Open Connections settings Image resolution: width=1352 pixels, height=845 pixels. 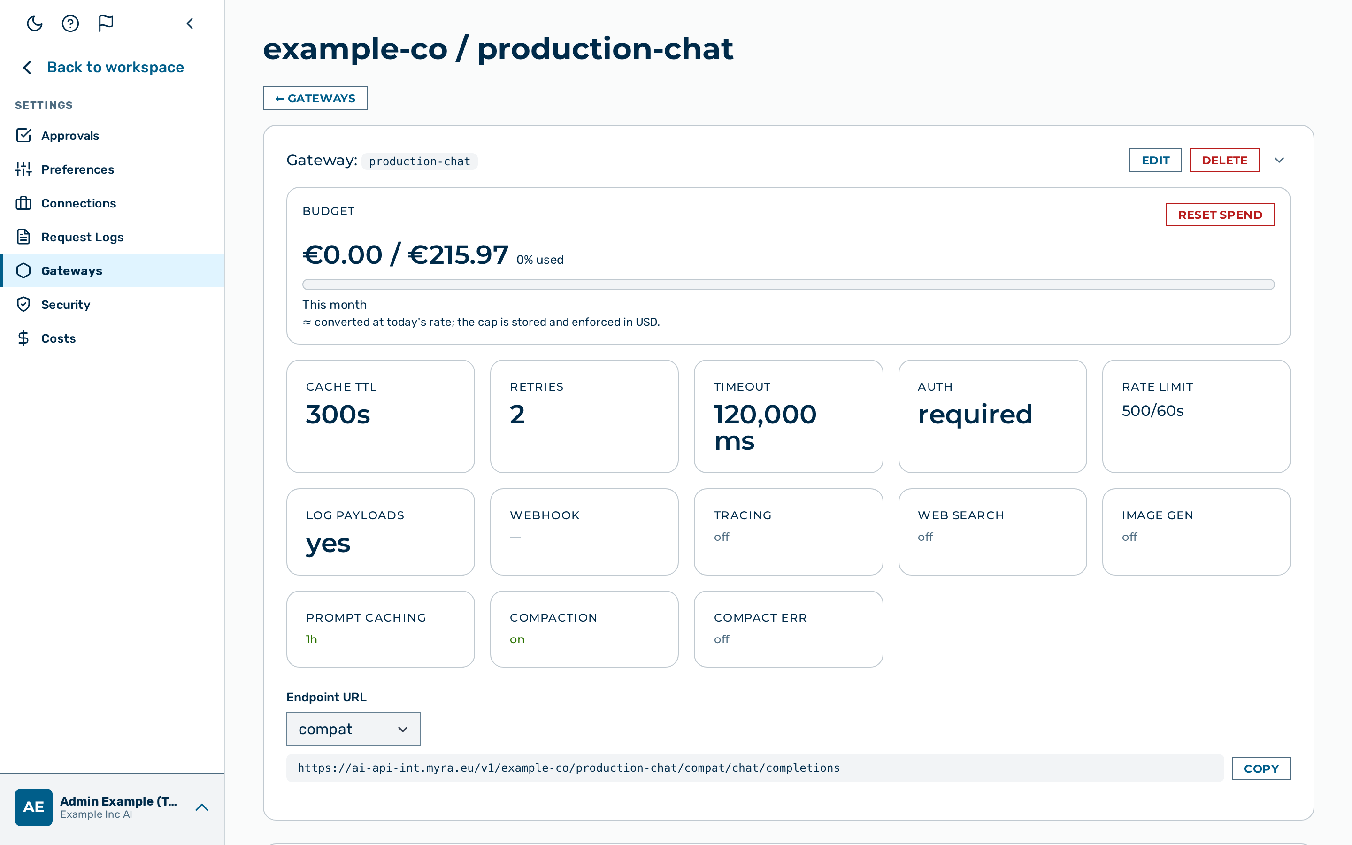click(x=112, y=203)
